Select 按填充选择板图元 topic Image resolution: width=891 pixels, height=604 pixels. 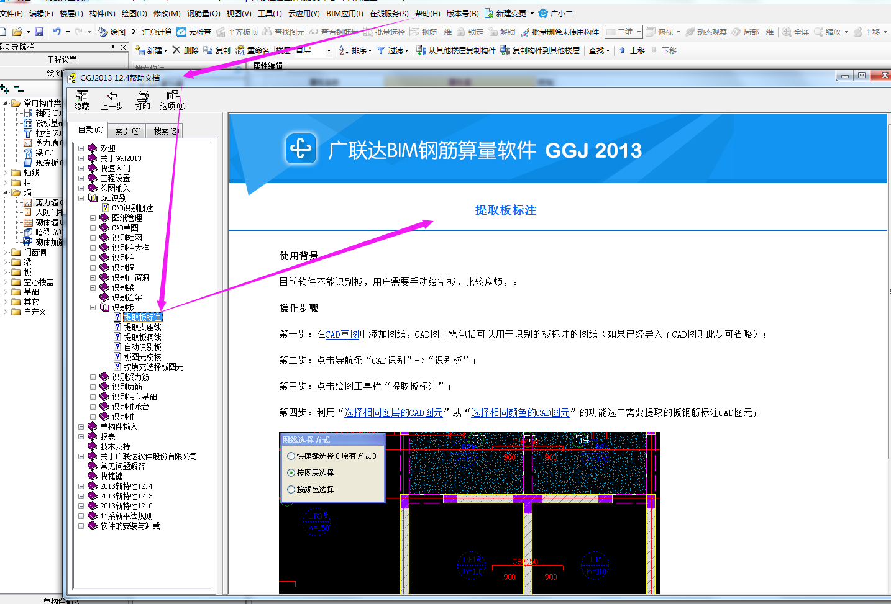[x=153, y=367]
